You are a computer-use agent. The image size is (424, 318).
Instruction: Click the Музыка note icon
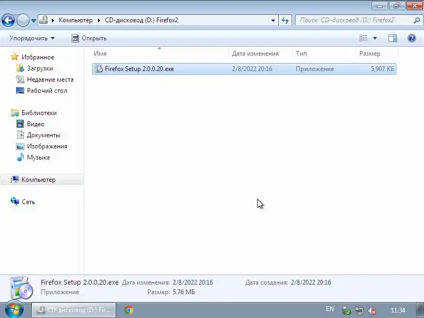click(20, 157)
